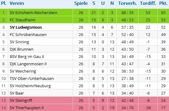Sort by the Pkt. points header
169x111 pixels.
[163, 3]
